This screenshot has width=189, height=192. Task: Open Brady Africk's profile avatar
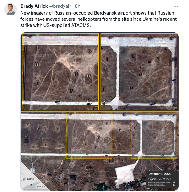10,9
